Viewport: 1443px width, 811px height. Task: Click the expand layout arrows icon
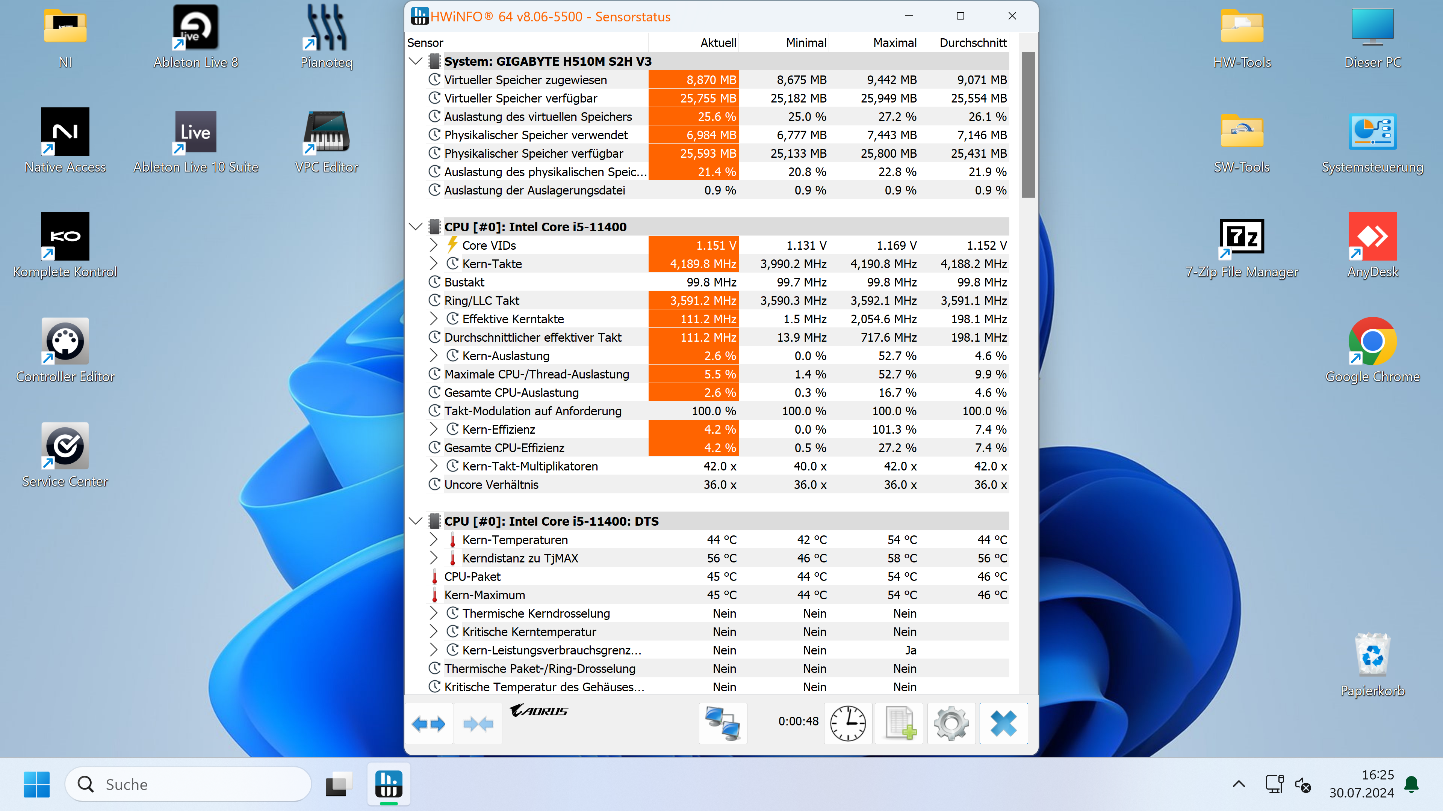pos(428,724)
